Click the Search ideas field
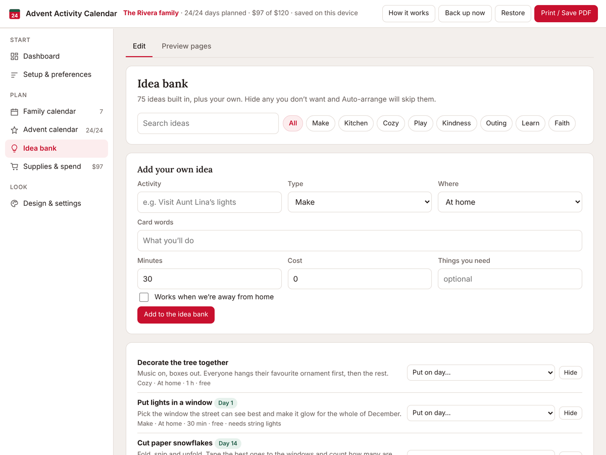Image resolution: width=606 pixels, height=455 pixels. pos(208,123)
